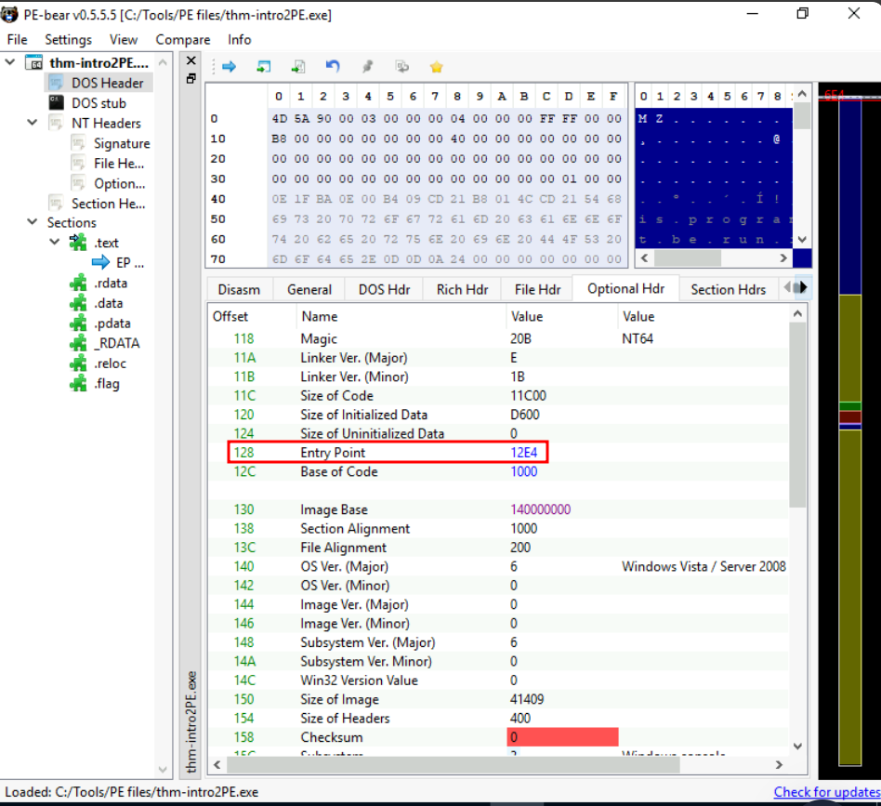The image size is (881, 806).
Task: Click the green block in section map
Action: (850, 406)
